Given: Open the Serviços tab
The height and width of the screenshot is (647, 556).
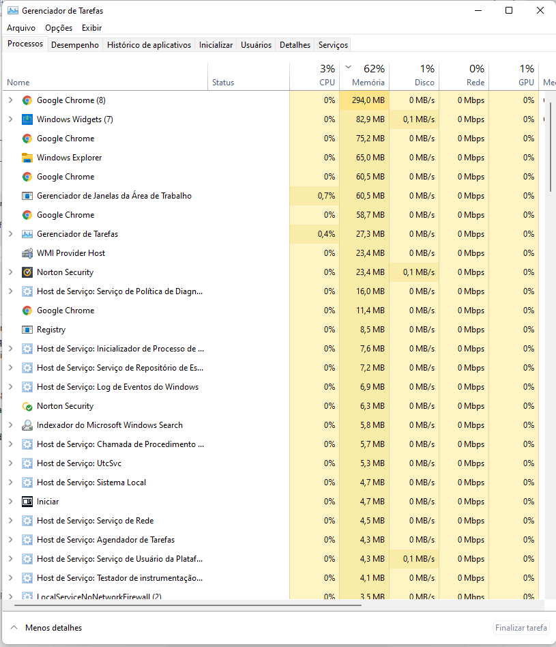Looking at the screenshot, I should 334,45.
